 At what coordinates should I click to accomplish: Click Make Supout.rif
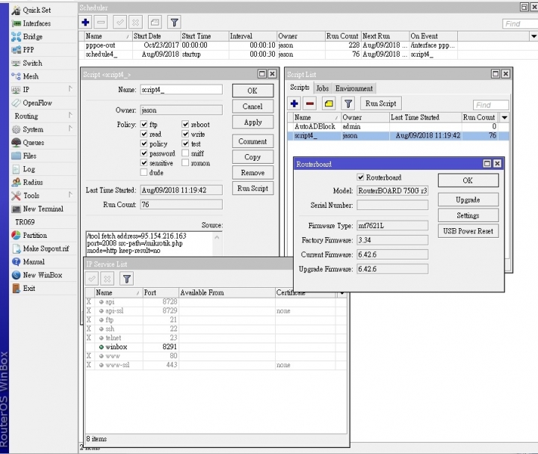46,249
